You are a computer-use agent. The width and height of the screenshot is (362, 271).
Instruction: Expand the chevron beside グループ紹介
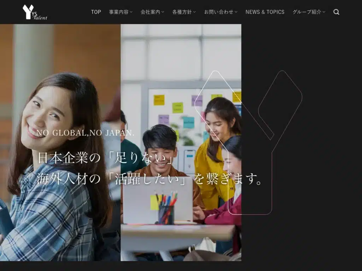(324, 12)
